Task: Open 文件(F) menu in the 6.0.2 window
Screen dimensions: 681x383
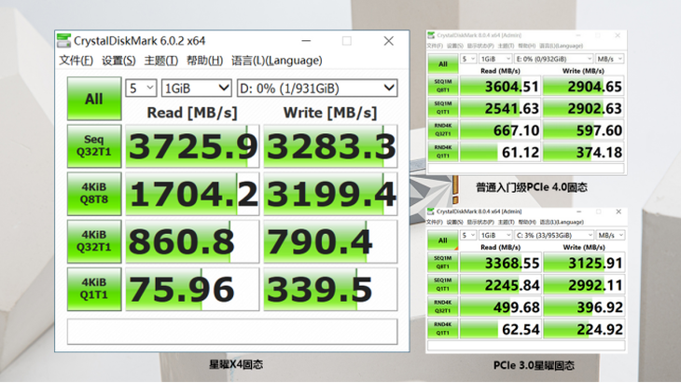Action: (76, 61)
